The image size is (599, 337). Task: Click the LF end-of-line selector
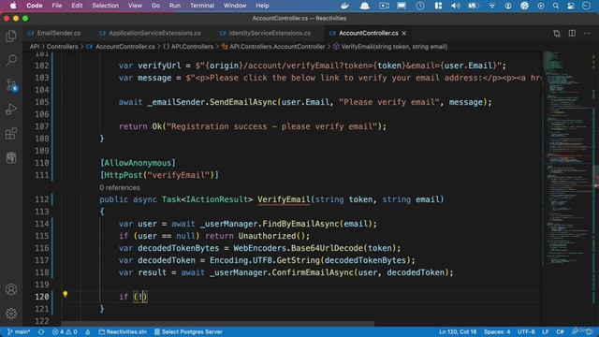tap(546, 331)
